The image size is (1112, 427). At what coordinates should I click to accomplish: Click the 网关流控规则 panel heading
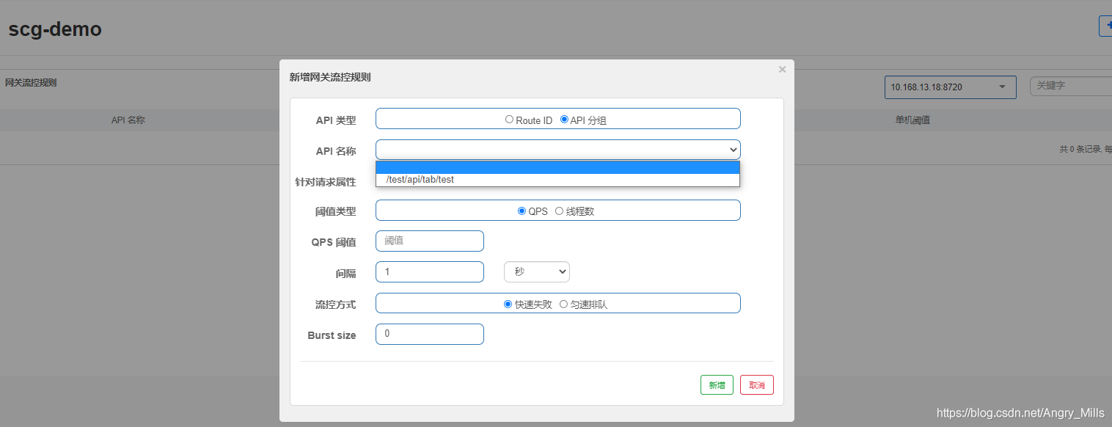(x=31, y=83)
